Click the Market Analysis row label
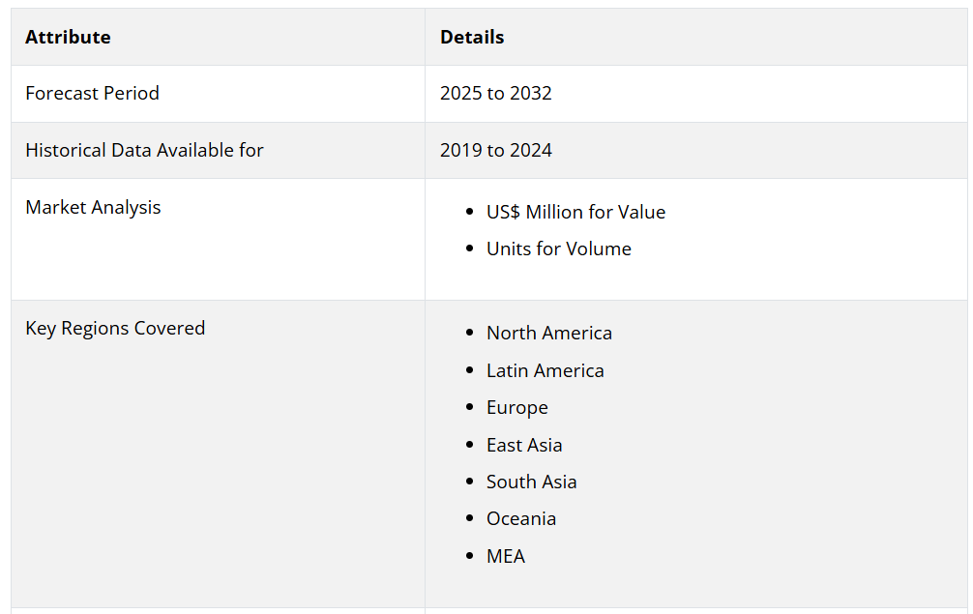The image size is (973, 614). pos(93,207)
